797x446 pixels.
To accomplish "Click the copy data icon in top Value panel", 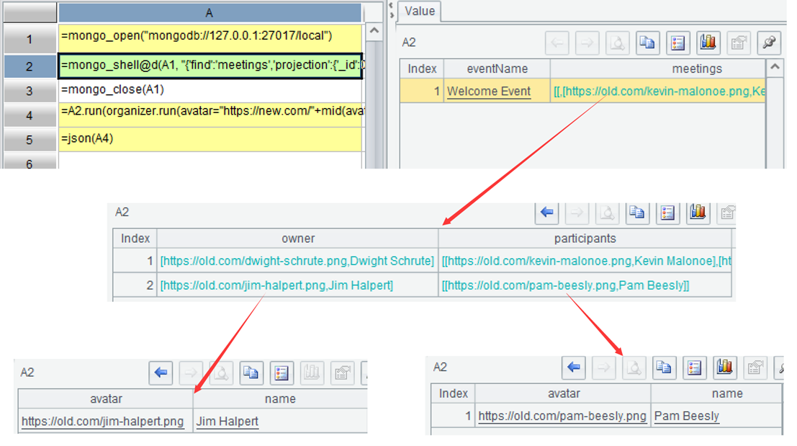I will (647, 43).
